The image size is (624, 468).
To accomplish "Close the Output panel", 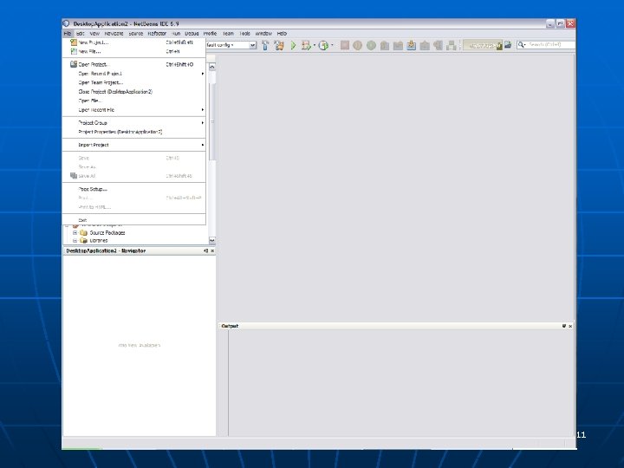I will click(570, 326).
